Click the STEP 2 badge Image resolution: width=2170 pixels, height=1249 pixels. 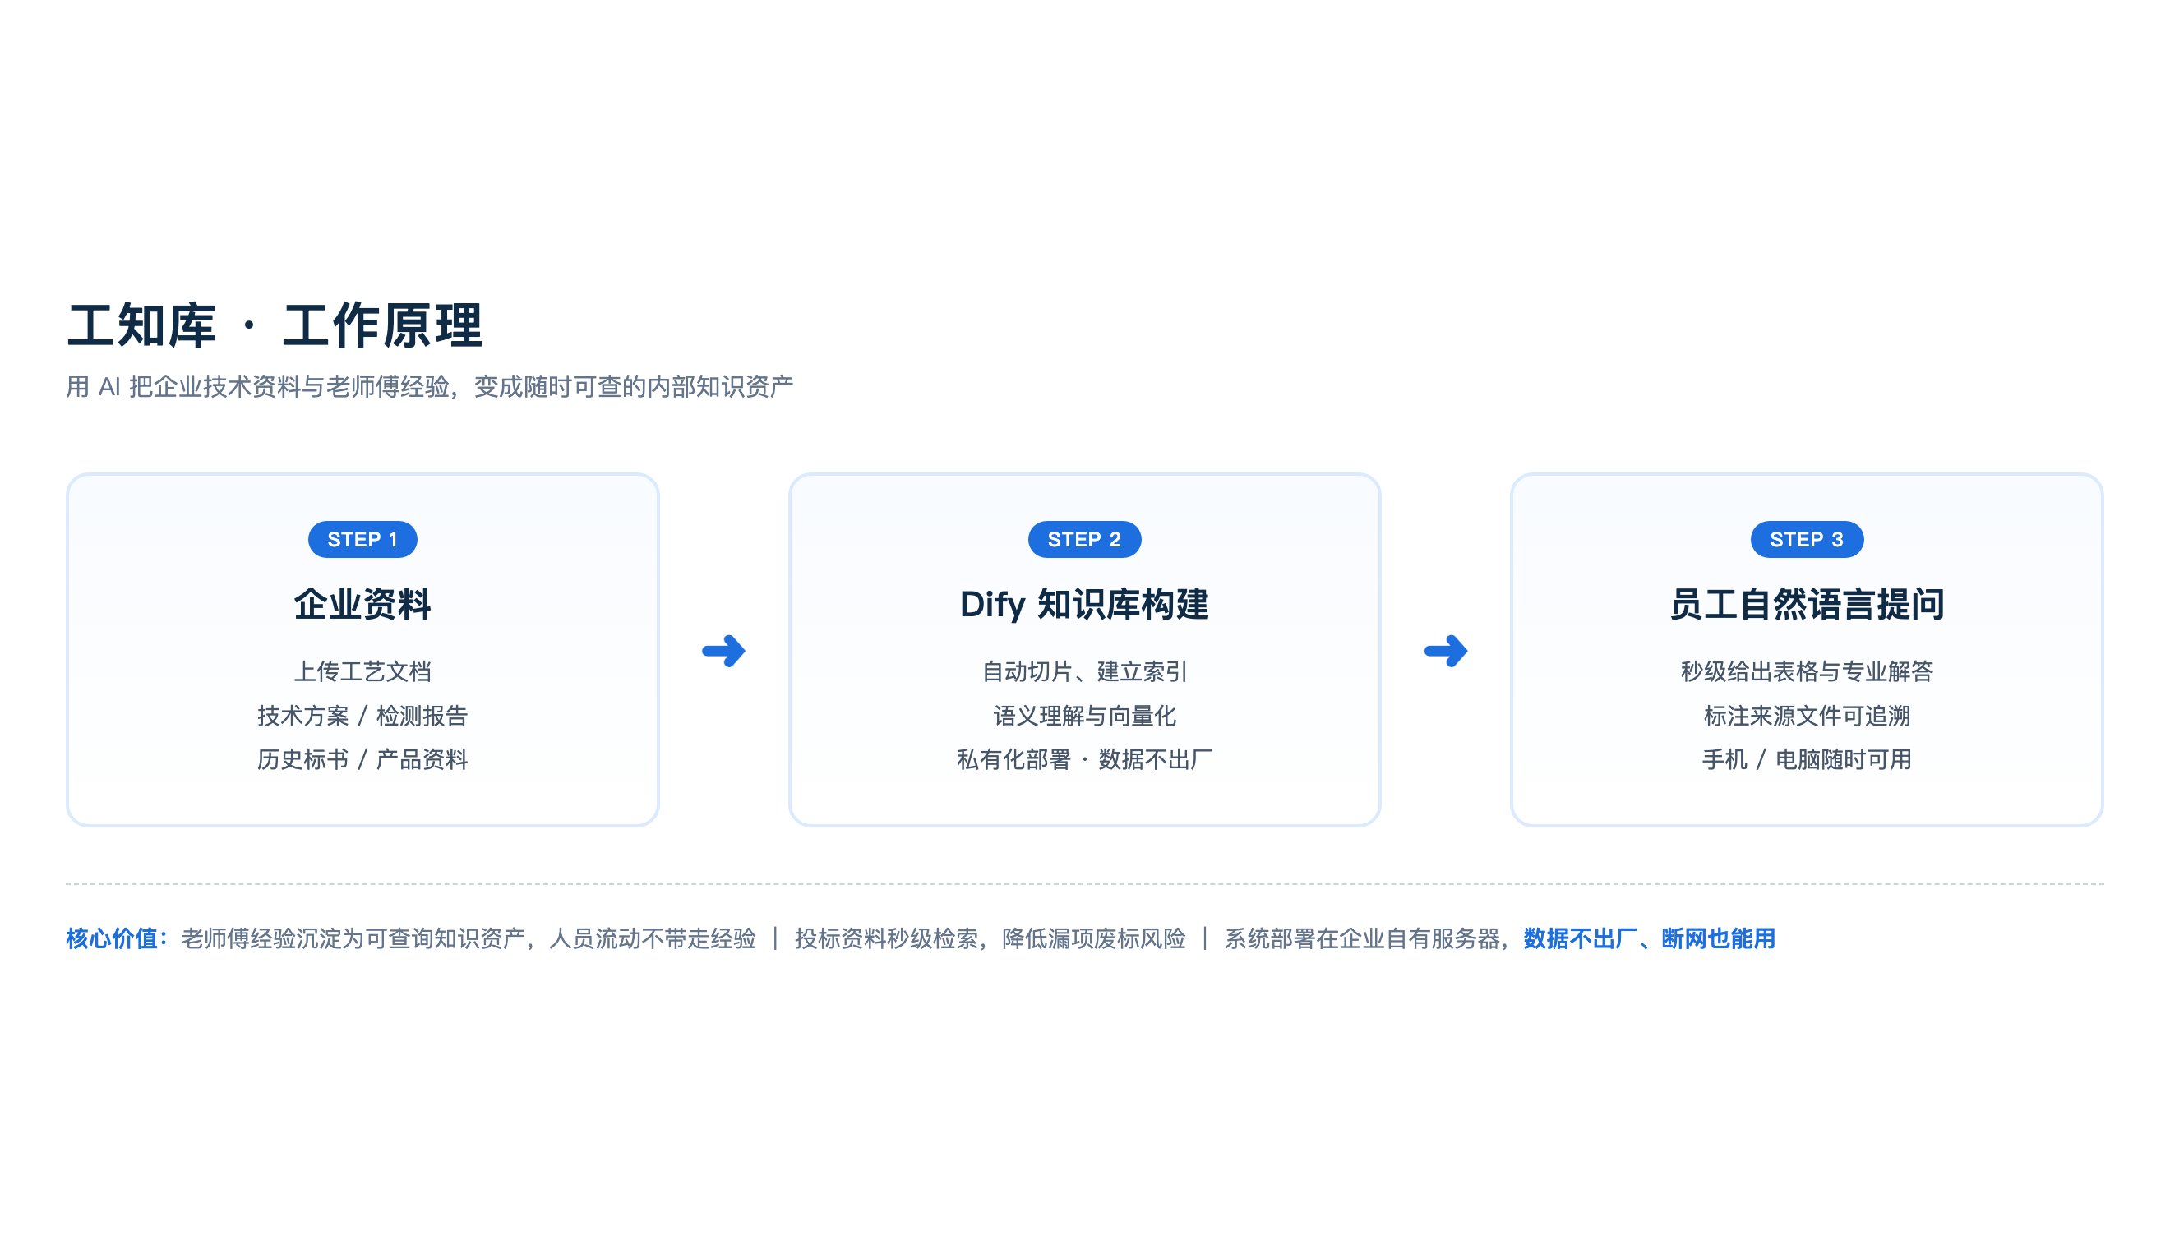tap(1083, 539)
